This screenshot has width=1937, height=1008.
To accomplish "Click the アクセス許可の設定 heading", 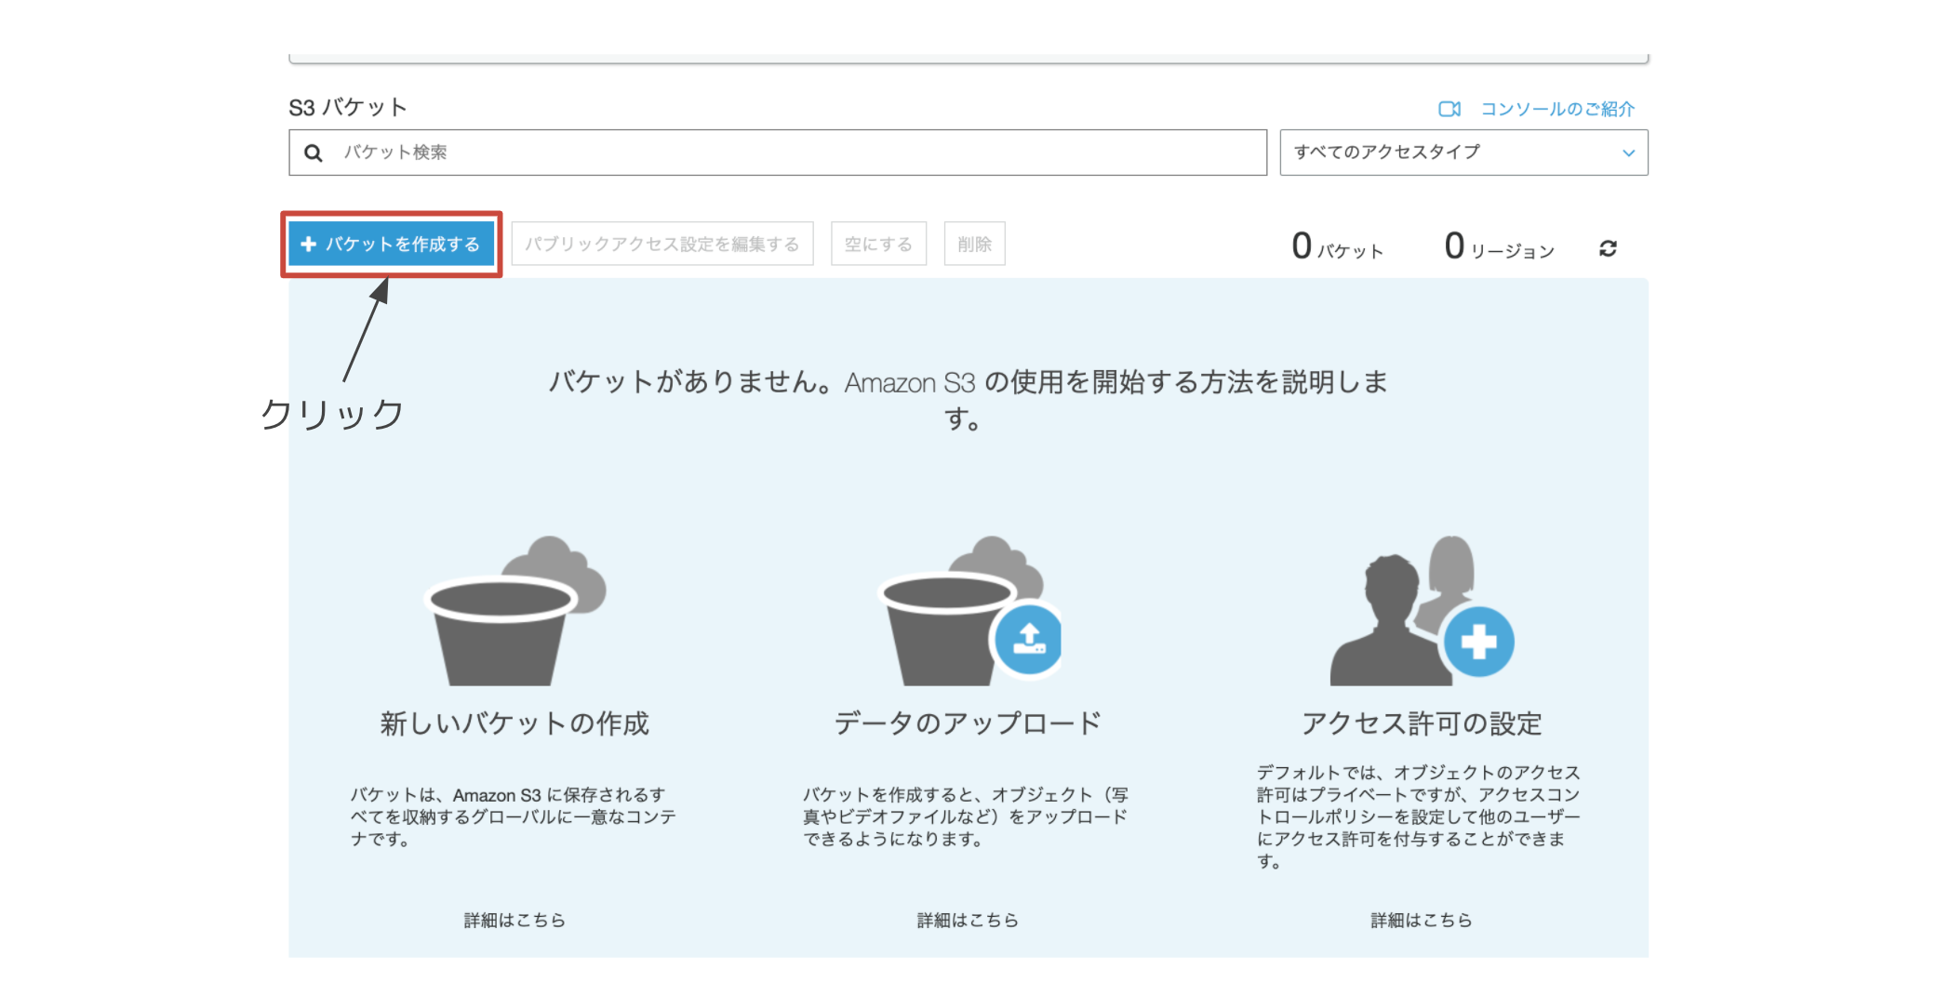I will pos(1421,723).
